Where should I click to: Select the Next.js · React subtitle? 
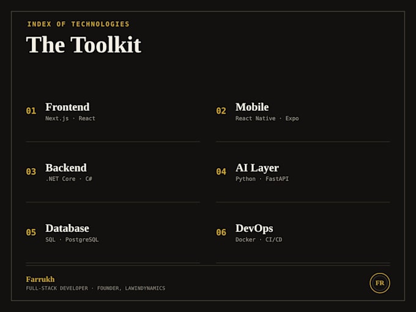[x=70, y=118]
